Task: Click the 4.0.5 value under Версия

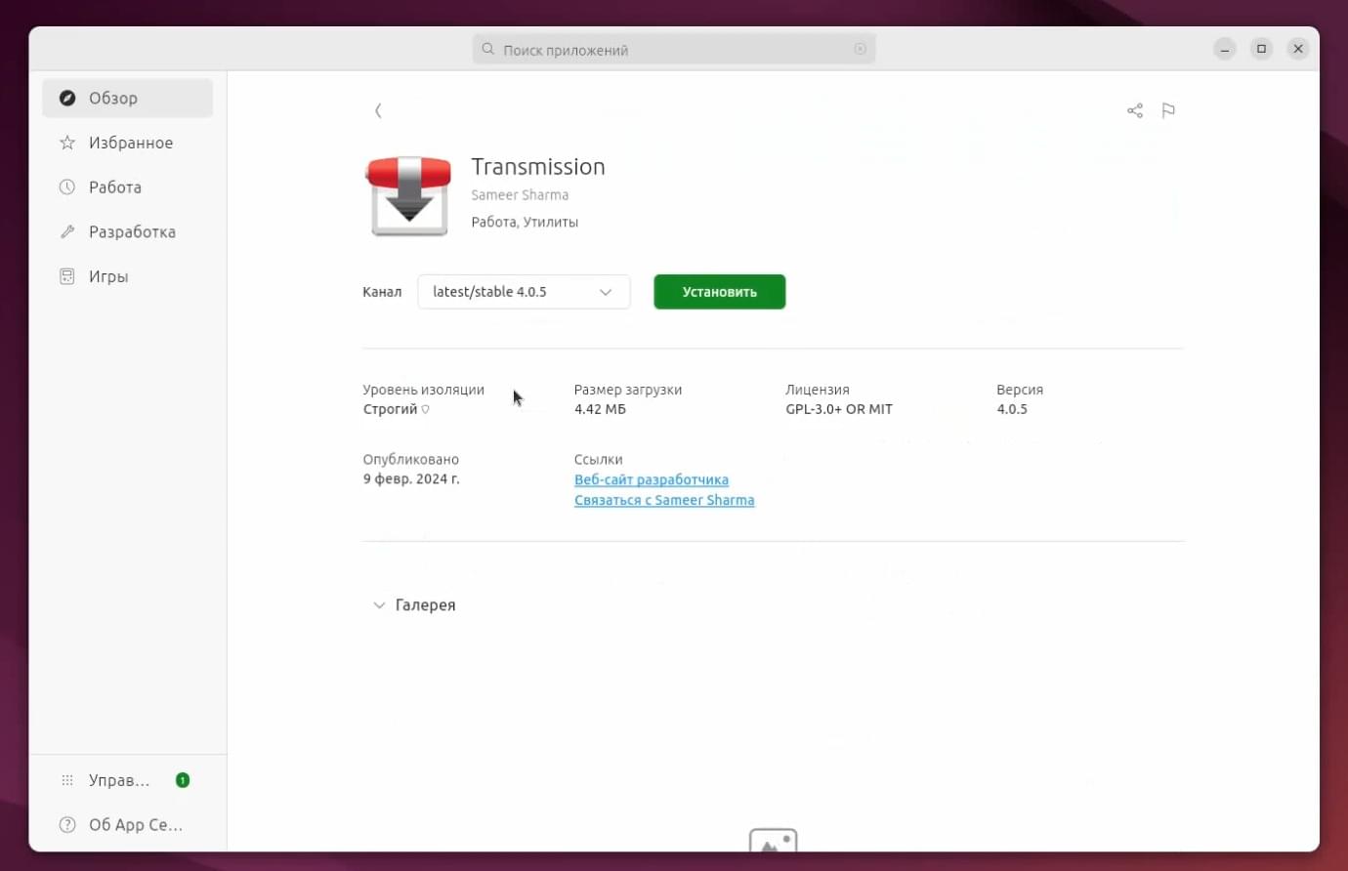Action: pos(1012,409)
